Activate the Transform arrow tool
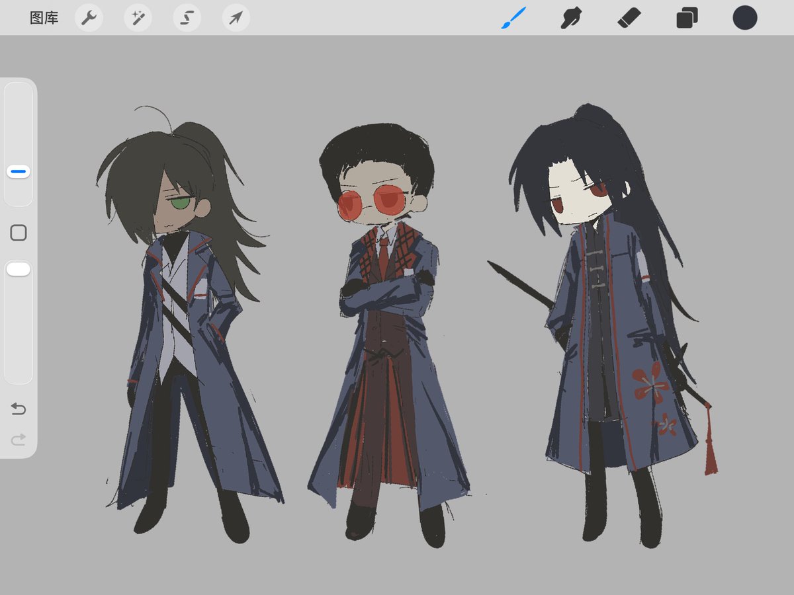Screen dimensions: 794x595 click(236, 18)
